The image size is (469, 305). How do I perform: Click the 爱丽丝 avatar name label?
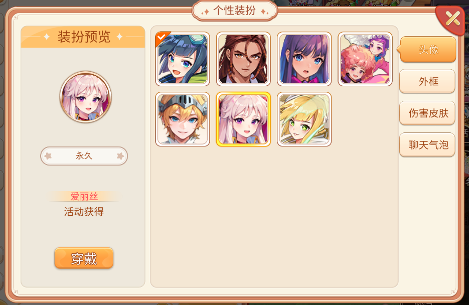tap(84, 197)
